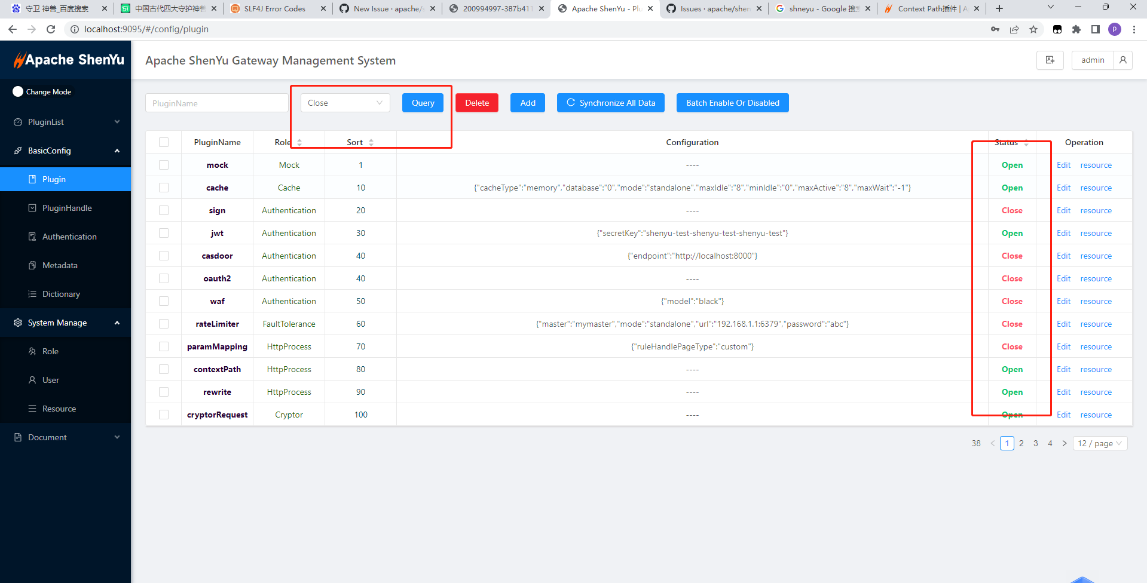The height and width of the screenshot is (583, 1147).
Task: Collapse the BasicConfig chevron
Action: point(117,151)
